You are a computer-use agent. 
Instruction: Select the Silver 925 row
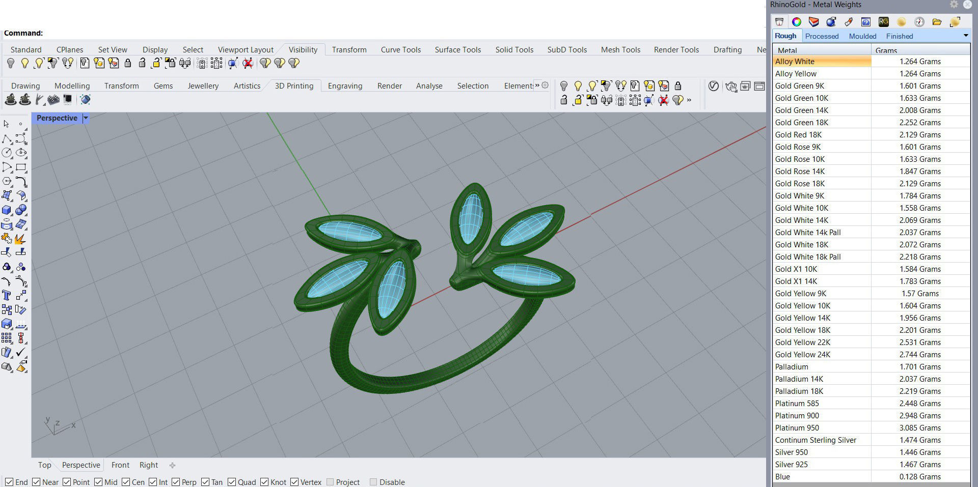tap(871, 464)
